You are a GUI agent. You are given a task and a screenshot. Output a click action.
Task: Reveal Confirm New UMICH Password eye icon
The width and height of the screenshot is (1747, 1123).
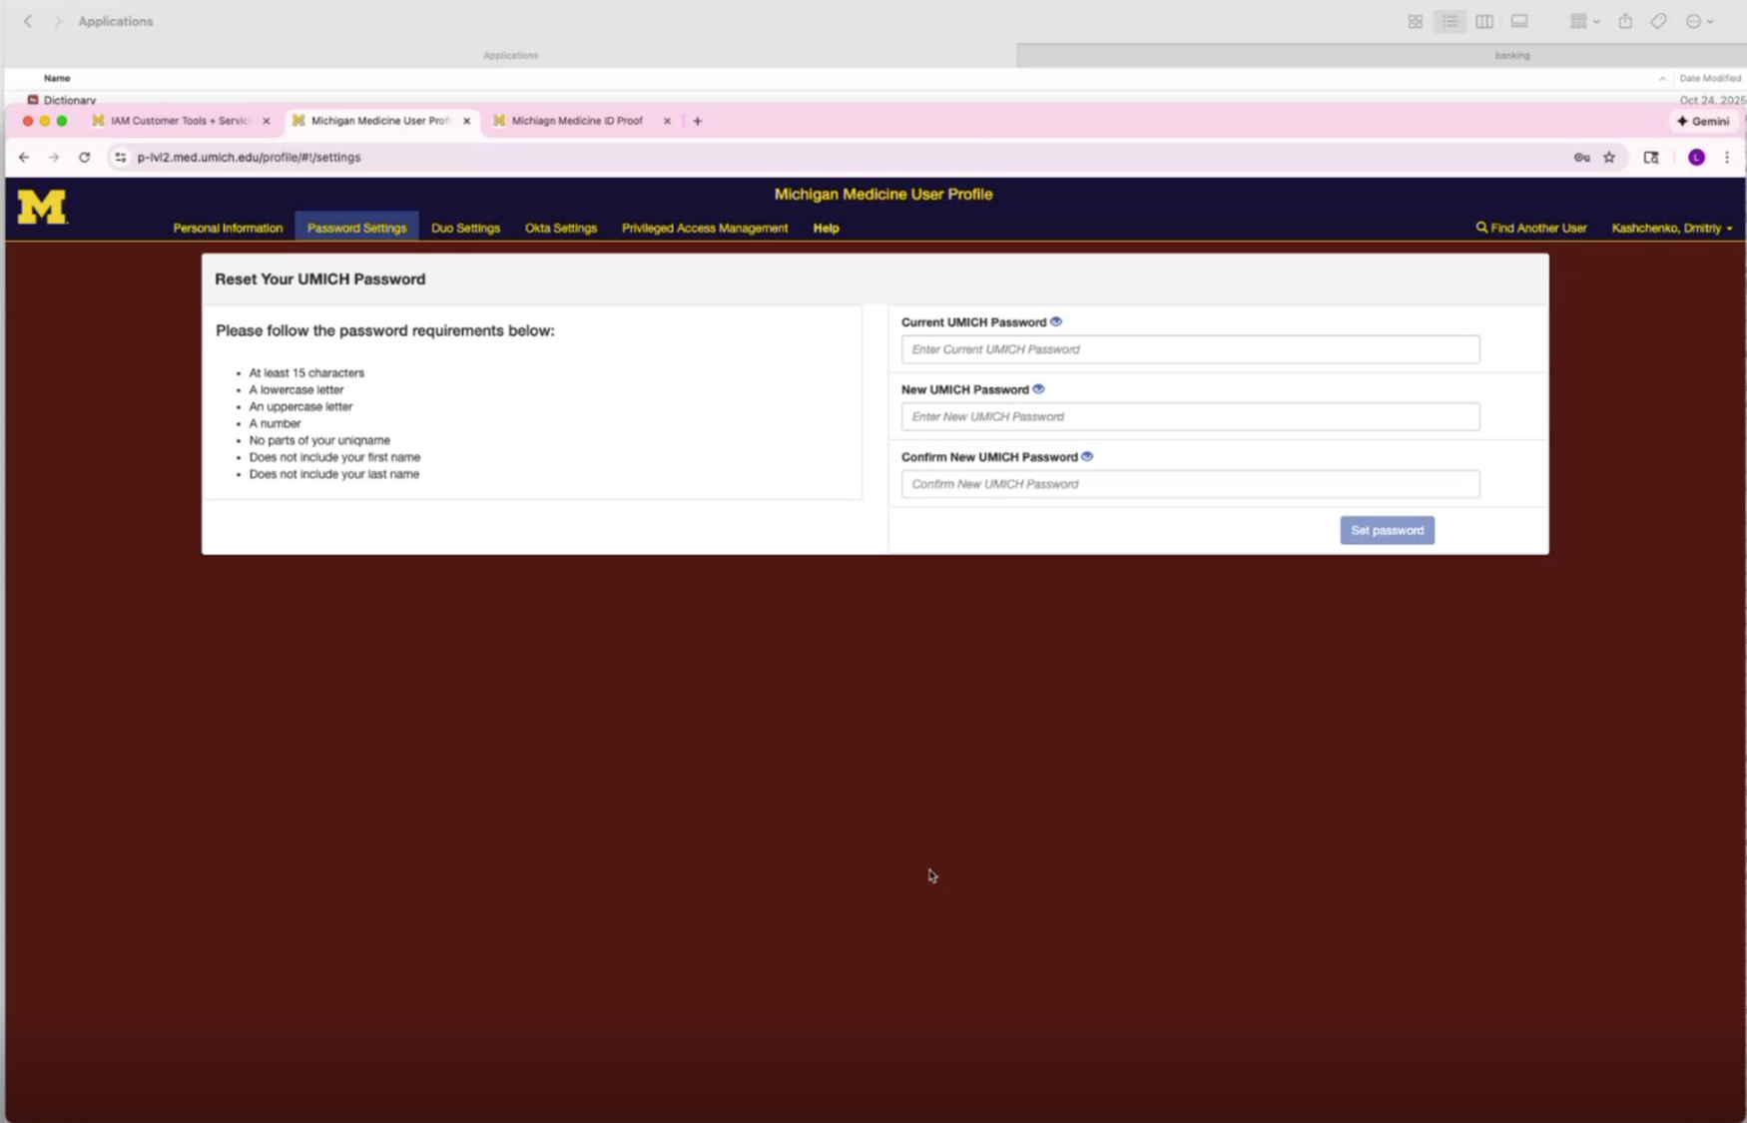(x=1087, y=456)
